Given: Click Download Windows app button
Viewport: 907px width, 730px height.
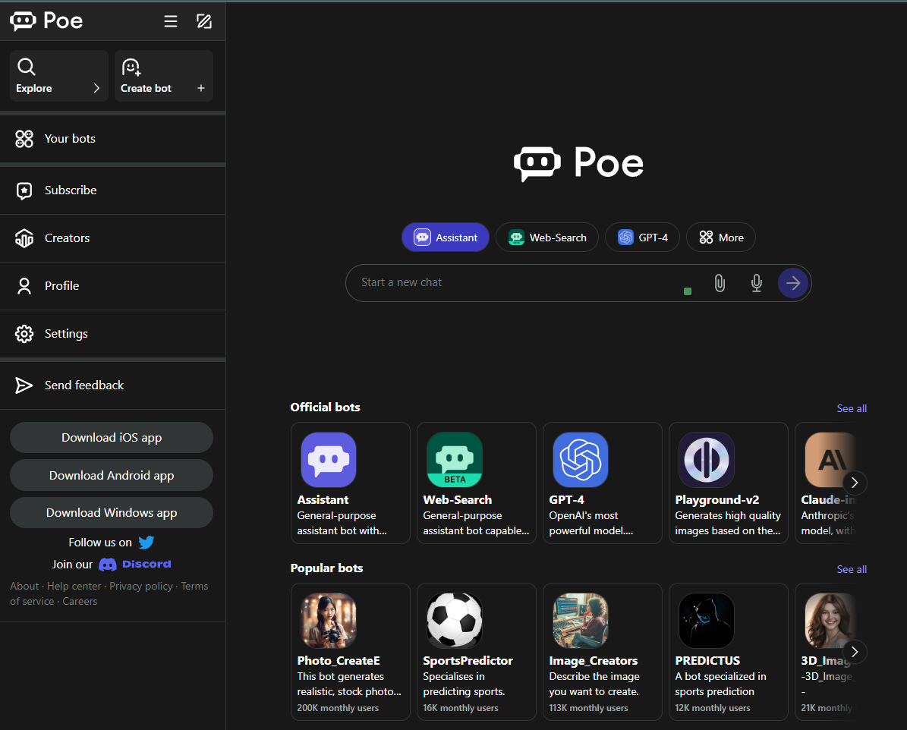Looking at the screenshot, I should click(x=112, y=512).
